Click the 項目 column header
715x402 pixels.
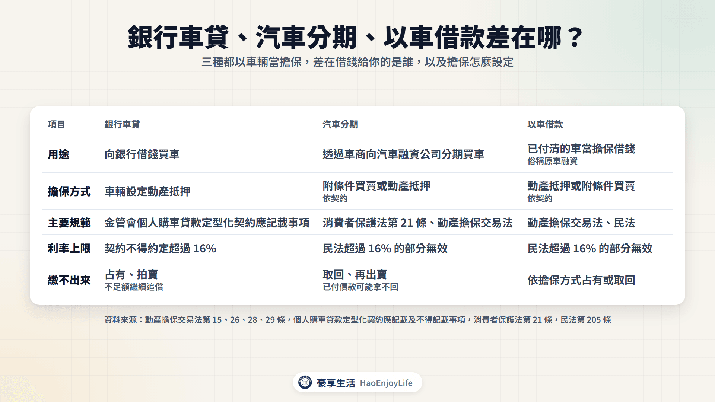point(57,124)
